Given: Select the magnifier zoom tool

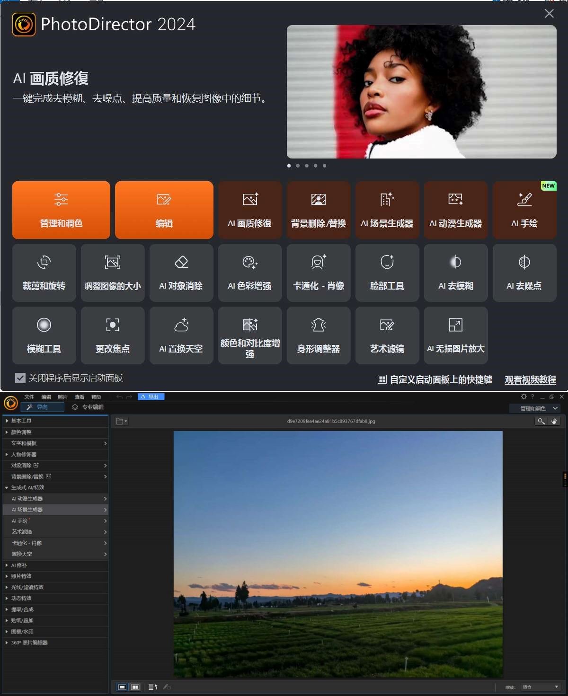Looking at the screenshot, I should click(541, 421).
